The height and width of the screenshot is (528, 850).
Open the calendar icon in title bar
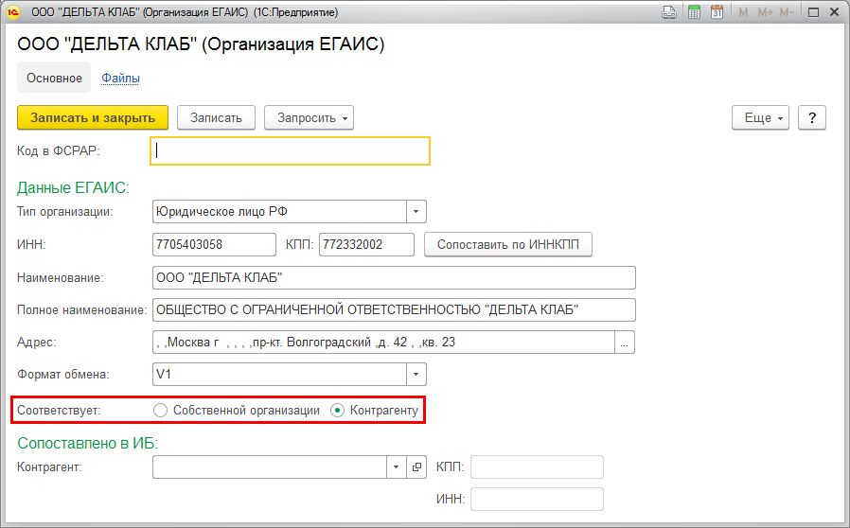pyautogui.click(x=717, y=12)
